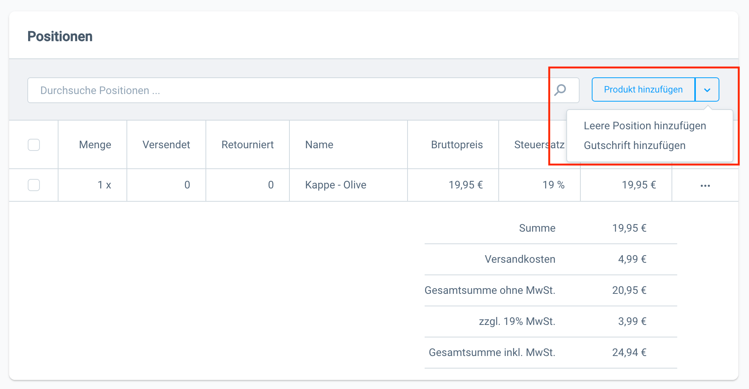This screenshot has width=749, height=389.
Task: Click the magnifying glass search icon
Action: click(x=560, y=90)
